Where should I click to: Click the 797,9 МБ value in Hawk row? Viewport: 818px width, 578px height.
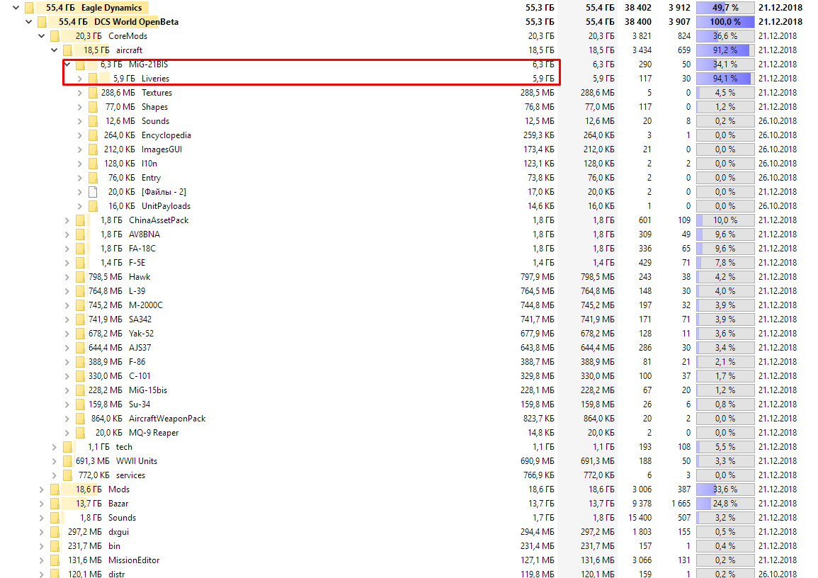point(538,276)
